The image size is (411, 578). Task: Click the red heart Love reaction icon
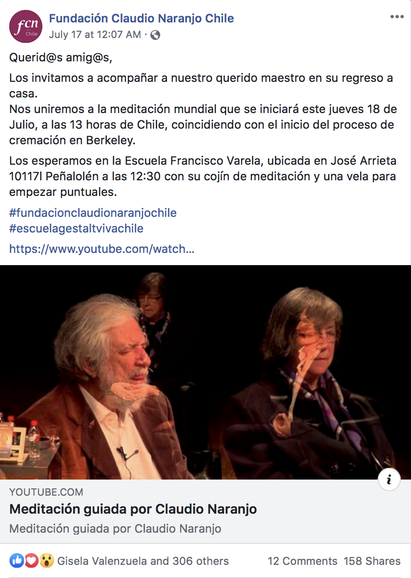(x=32, y=560)
